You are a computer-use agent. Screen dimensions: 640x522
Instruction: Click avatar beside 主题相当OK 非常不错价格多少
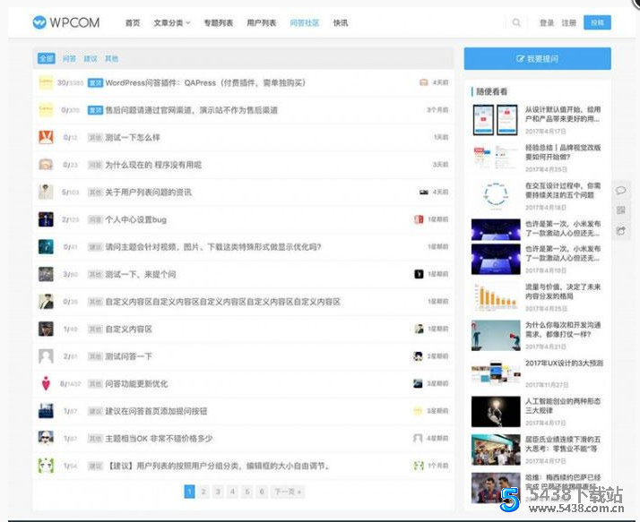coord(46,439)
